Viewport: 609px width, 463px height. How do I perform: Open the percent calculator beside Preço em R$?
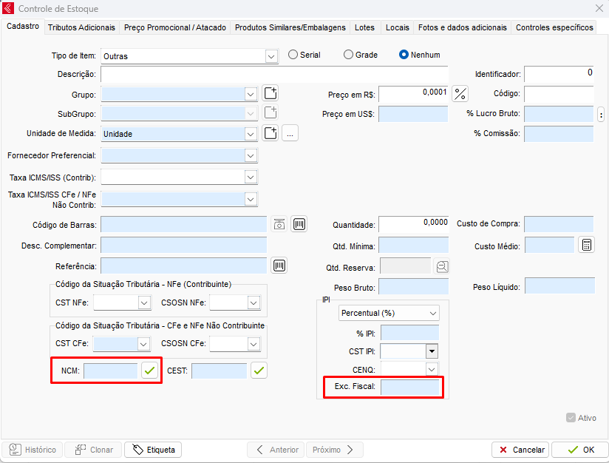(x=460, y=94)
